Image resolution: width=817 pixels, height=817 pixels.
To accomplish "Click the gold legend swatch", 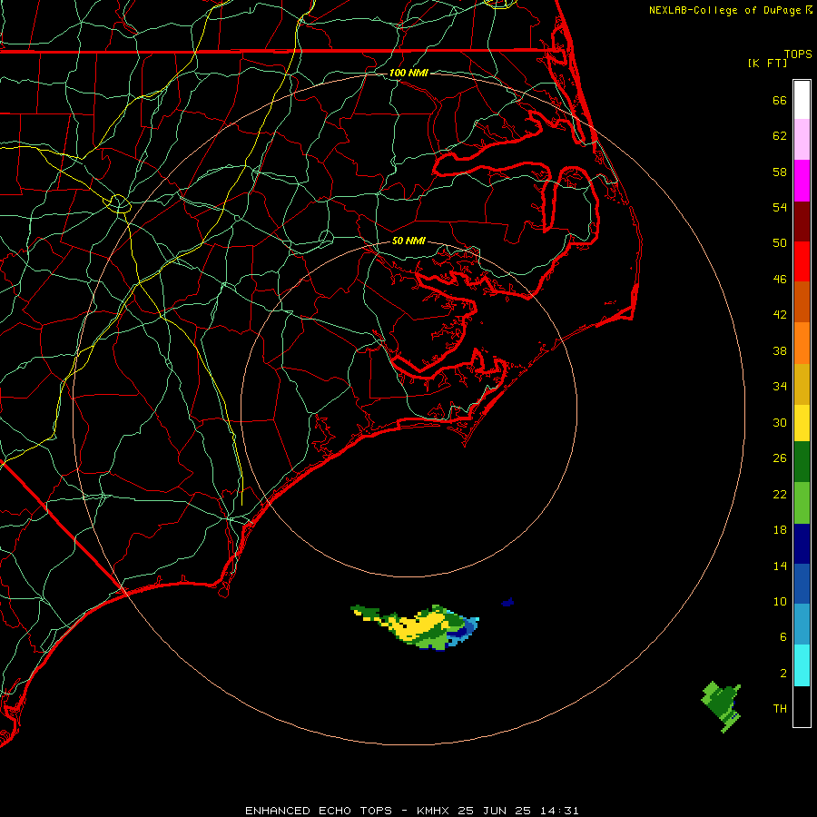I will [x=802, y=385].
